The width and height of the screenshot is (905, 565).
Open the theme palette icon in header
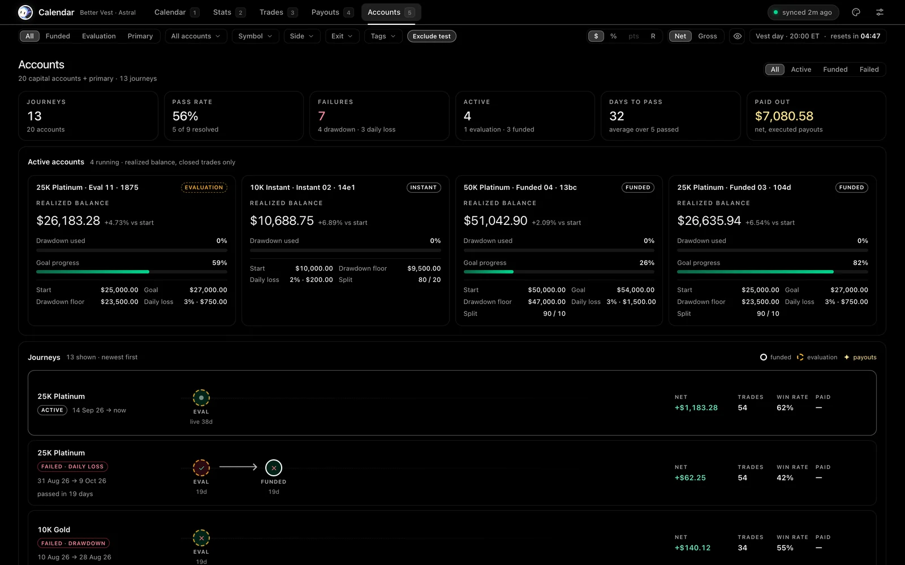click(856, 12)
